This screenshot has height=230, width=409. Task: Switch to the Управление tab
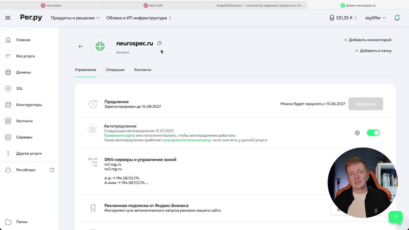(x=85, y=70)
